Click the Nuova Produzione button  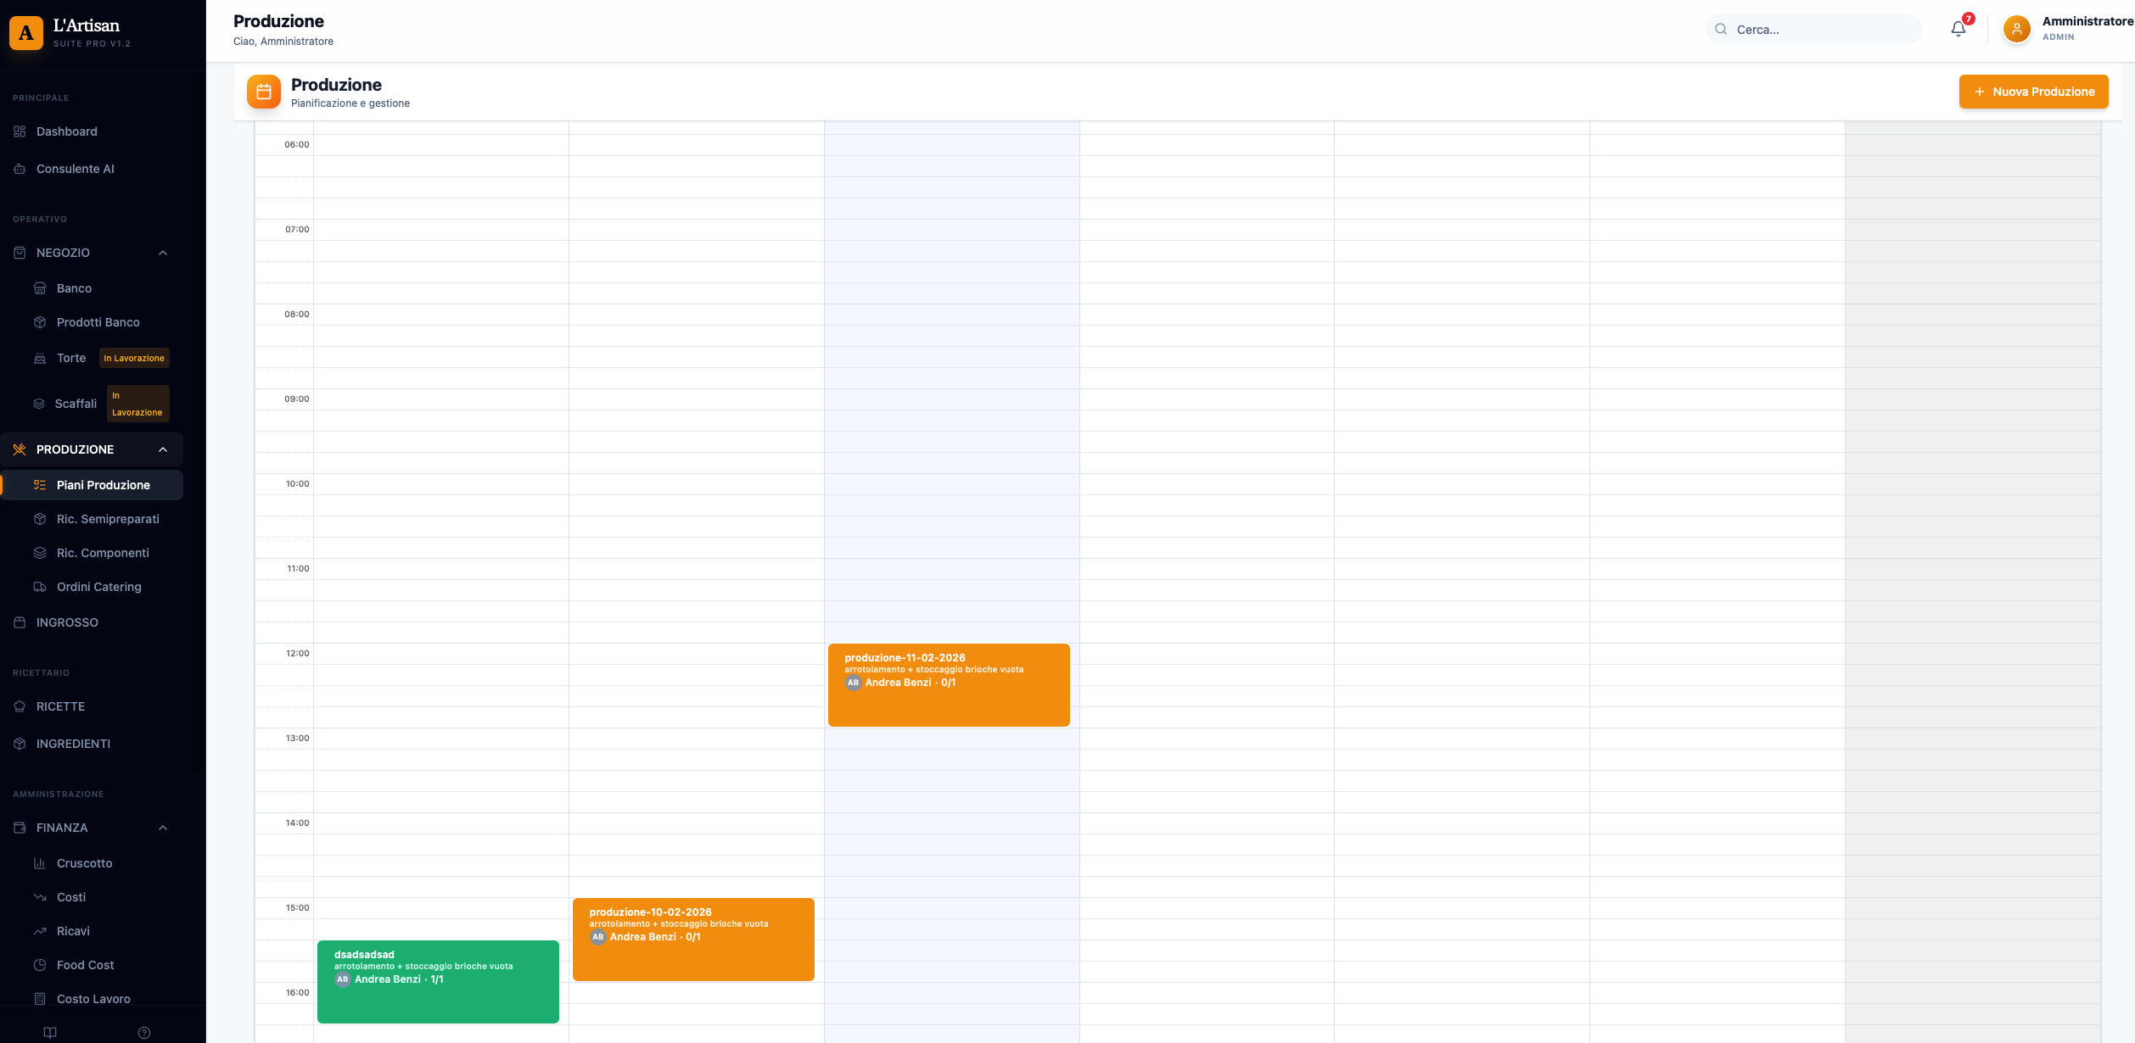click(2033, 92)
